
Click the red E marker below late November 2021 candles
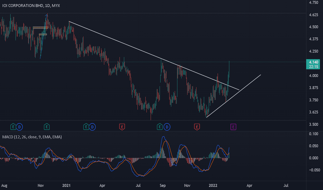pyautogui.click(x=197, y=127)
